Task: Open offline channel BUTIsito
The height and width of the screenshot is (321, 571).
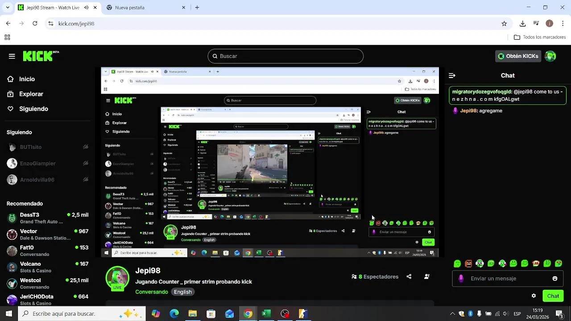Action: pos(47,147)
